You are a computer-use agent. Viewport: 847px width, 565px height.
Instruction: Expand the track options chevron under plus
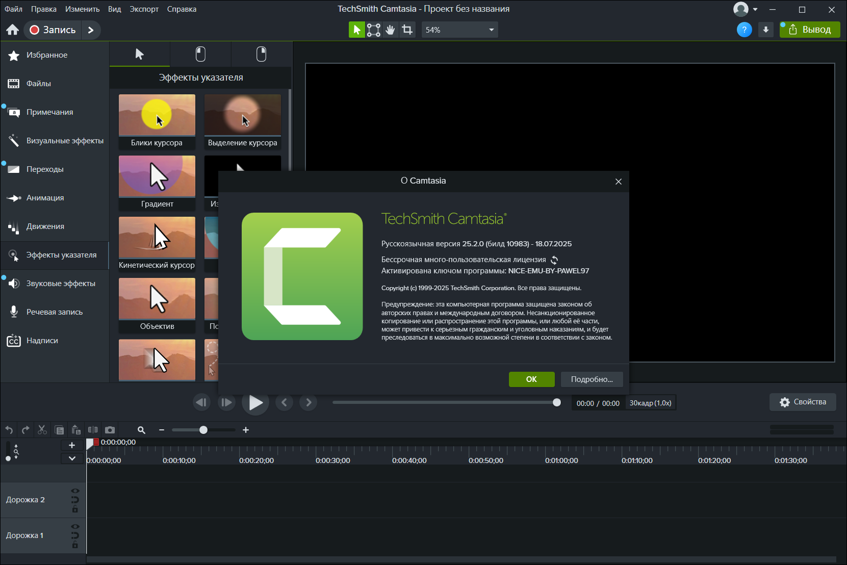click(72, 458)
